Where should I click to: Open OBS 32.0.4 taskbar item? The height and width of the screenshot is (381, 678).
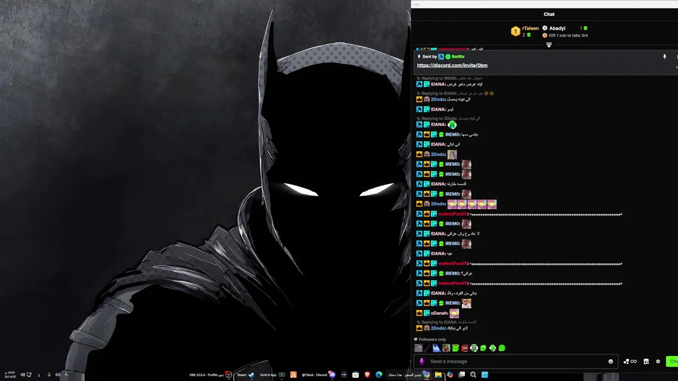[210, 375]
